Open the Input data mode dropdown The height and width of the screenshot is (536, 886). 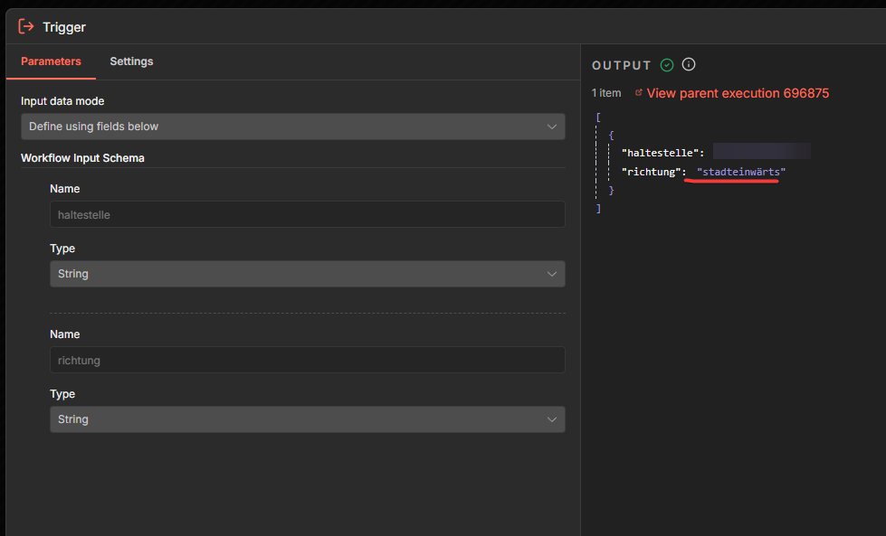[x=292, y=127]
